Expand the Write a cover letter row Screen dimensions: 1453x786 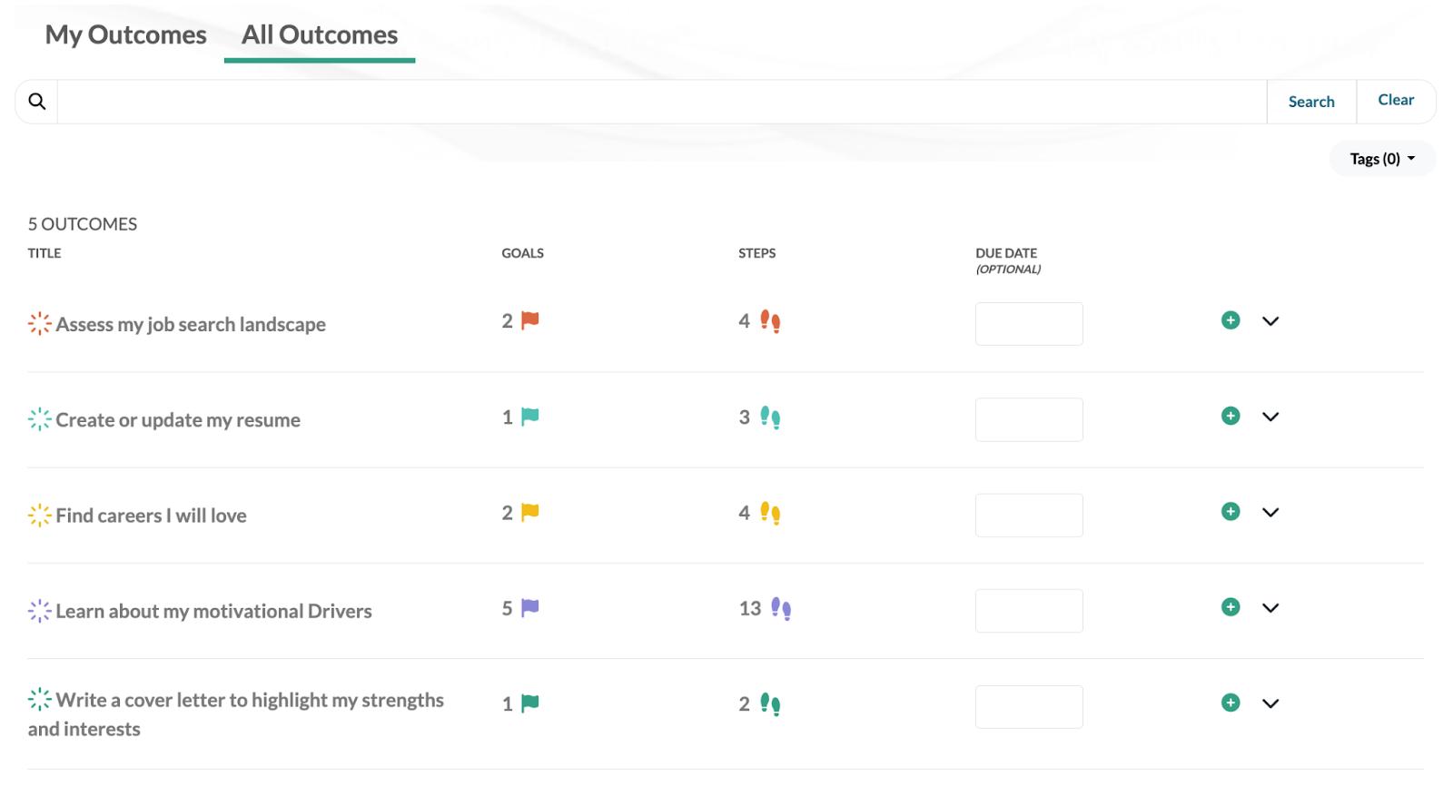pyautogui.click(x=1270, y=703)
